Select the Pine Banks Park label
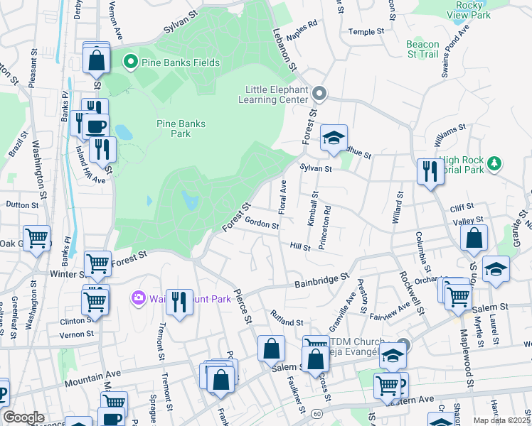 [x=181, y=129]
